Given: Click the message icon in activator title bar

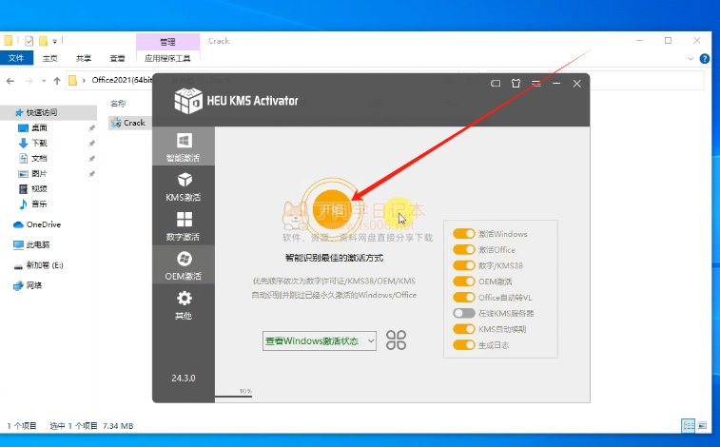Looking at the screenshot, I should (x=496, y=84).
